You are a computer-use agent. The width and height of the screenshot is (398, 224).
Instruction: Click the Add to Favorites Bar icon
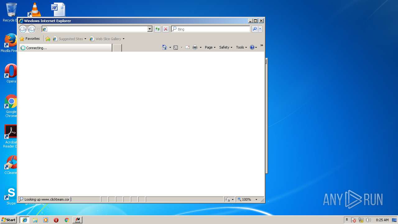[48, 39]
